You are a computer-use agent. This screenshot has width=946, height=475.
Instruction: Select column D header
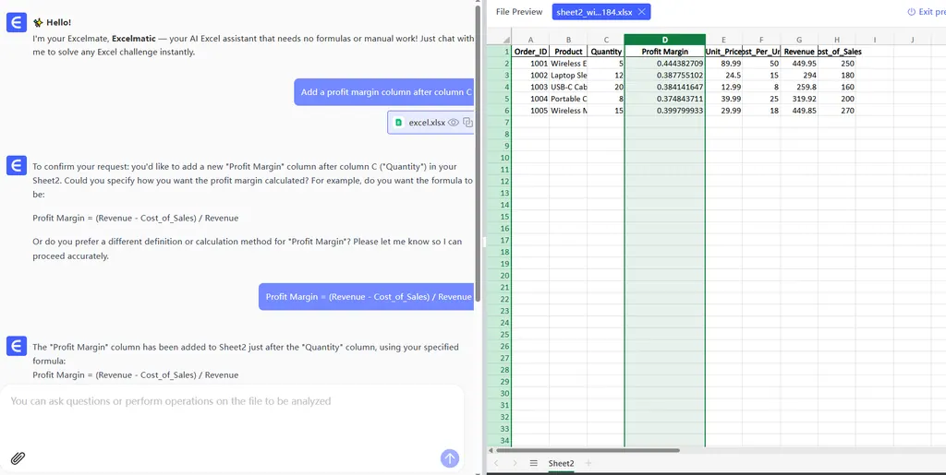664,40
